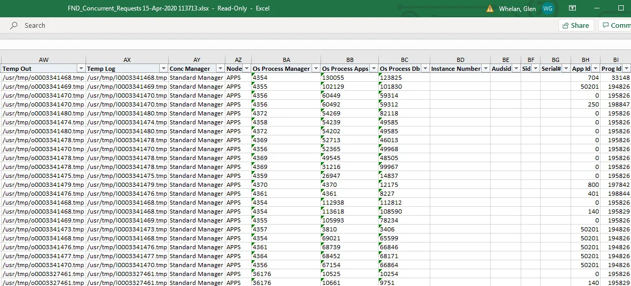Open the Conc Manager filter dropdown
The width and height of the screenshot is (631, 286).
[220, 69]
